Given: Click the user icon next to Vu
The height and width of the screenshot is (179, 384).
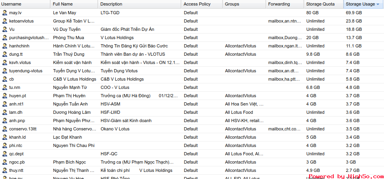Looking at the screenshot, I should 4,29.
